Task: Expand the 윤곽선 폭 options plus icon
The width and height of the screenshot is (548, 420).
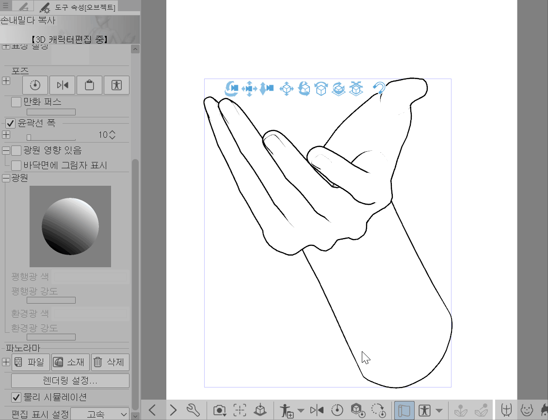Action: click(6, 134)
